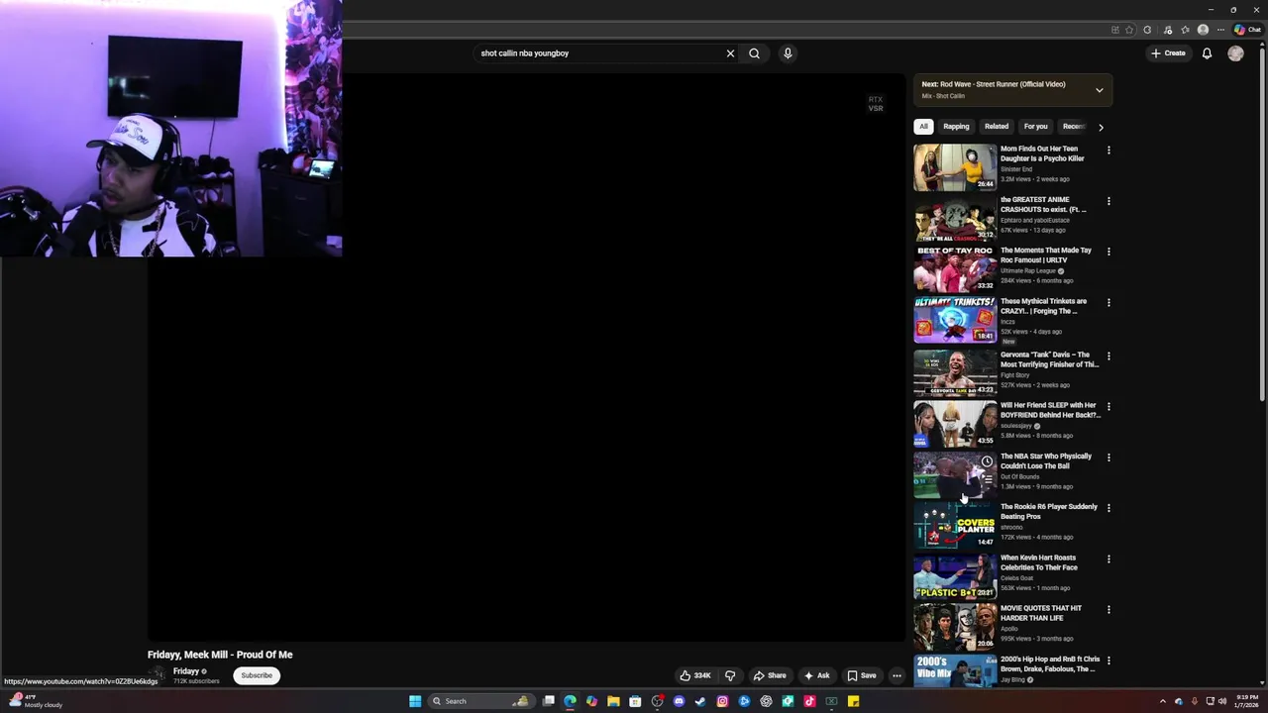
Task: Open TikTok from taskbar
Action: pos(809,701)
